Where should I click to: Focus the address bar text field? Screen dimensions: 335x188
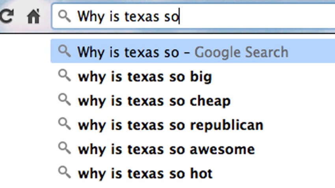click(193, 16)
